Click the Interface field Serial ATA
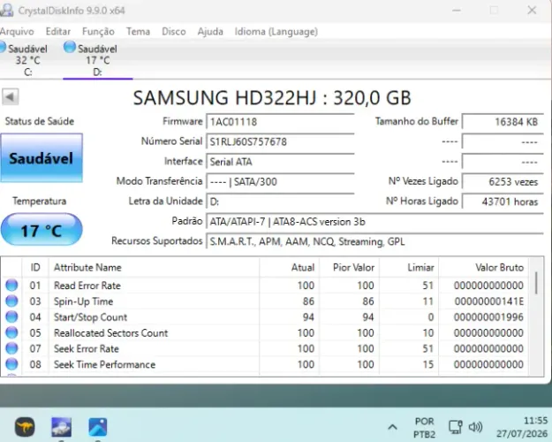This screenshot has width=552, height=442. click(280, 162)
